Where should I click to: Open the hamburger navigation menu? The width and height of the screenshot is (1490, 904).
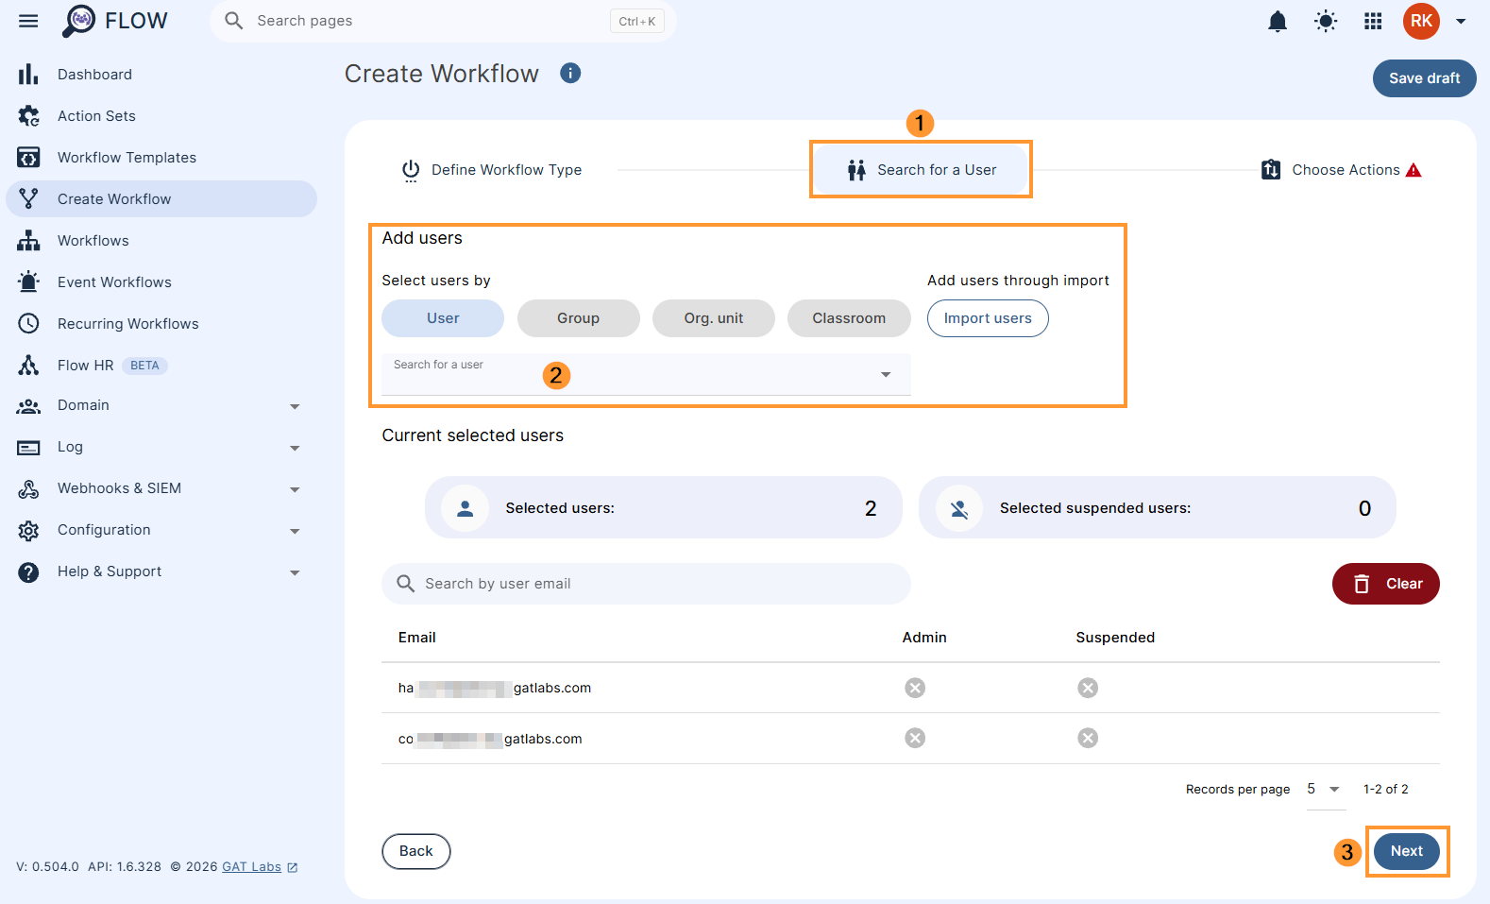click(28, 21)
